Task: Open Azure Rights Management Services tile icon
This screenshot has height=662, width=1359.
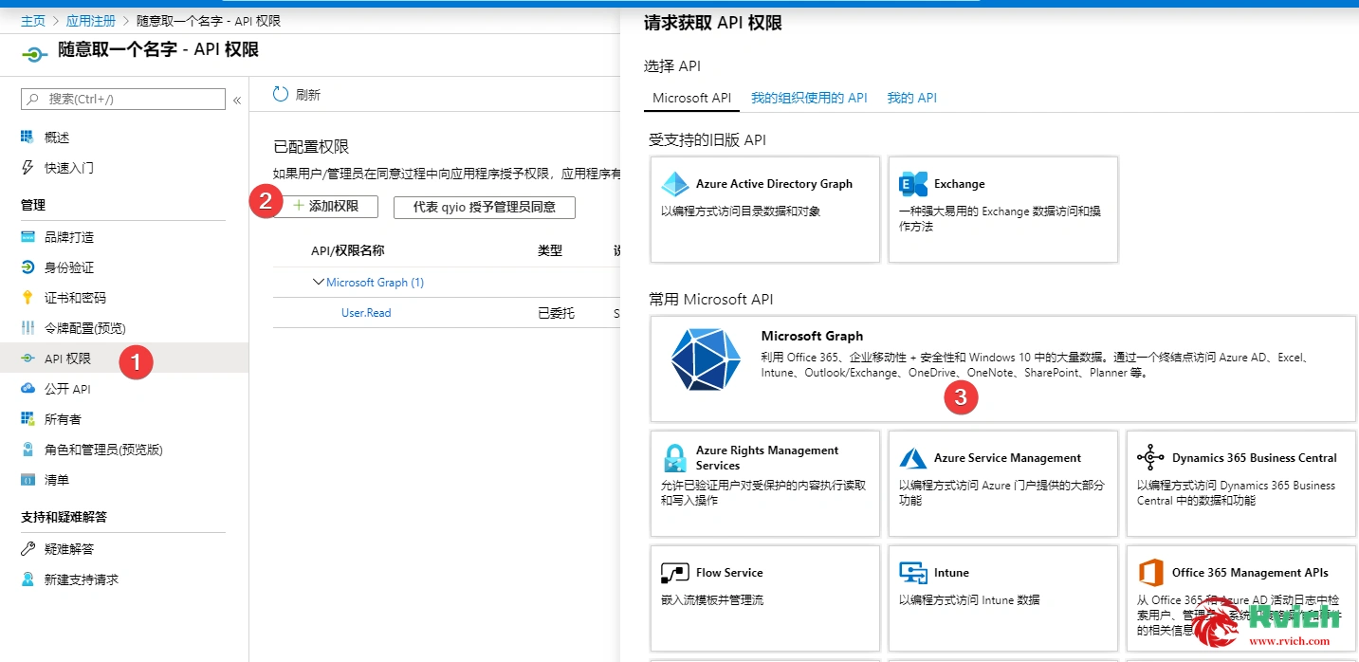Action: [x=675, y=458]
